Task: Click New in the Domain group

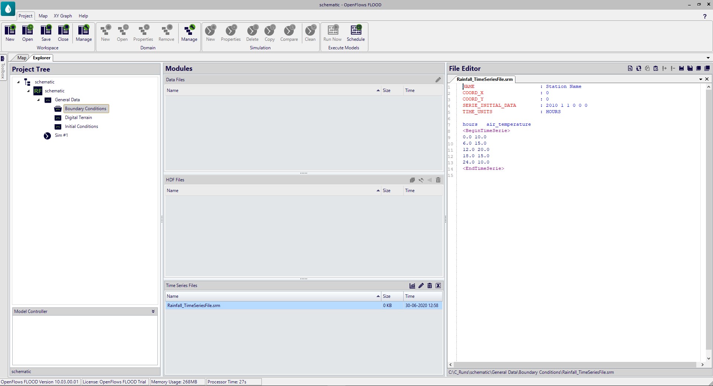Action: tap(105, 33)
